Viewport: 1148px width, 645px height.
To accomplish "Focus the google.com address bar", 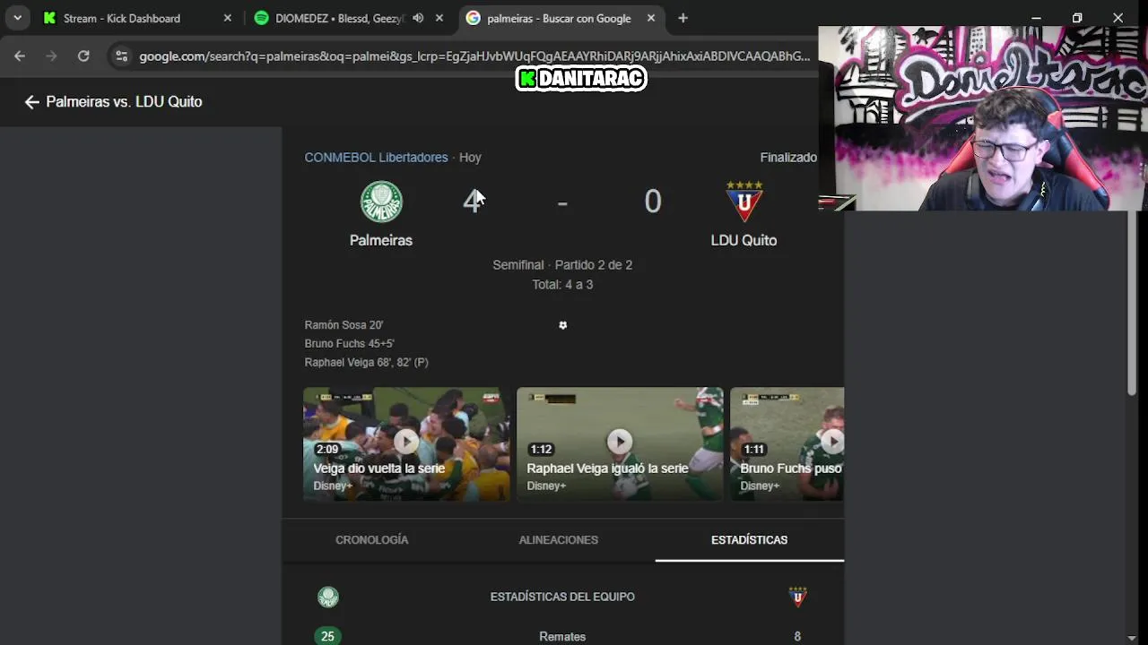I will tap(474, 56).
